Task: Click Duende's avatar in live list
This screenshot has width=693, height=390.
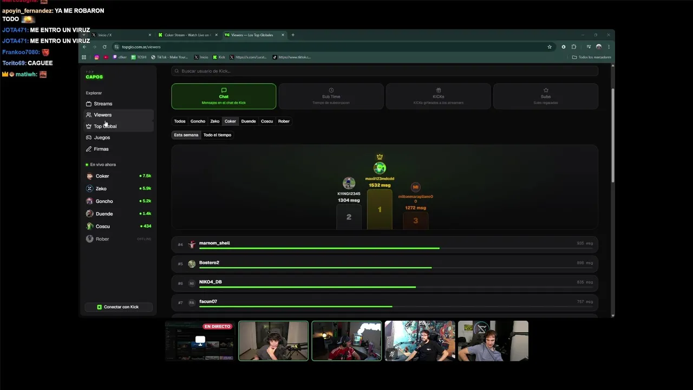Action: [90, 213]
